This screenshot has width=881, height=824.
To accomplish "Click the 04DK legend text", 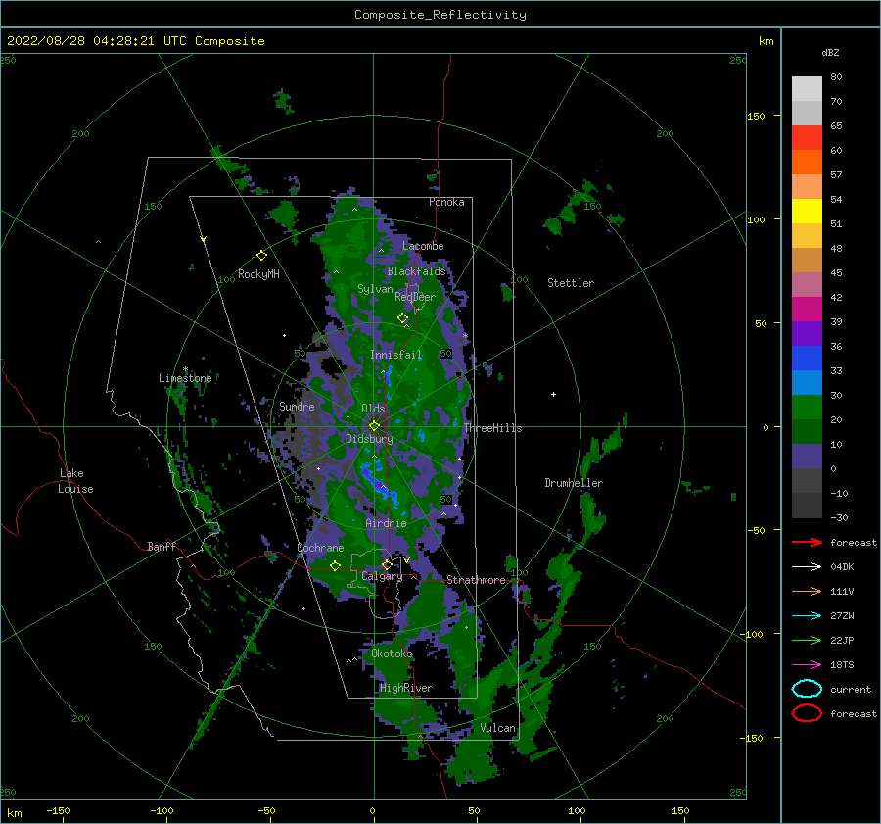I will point(842,566).
